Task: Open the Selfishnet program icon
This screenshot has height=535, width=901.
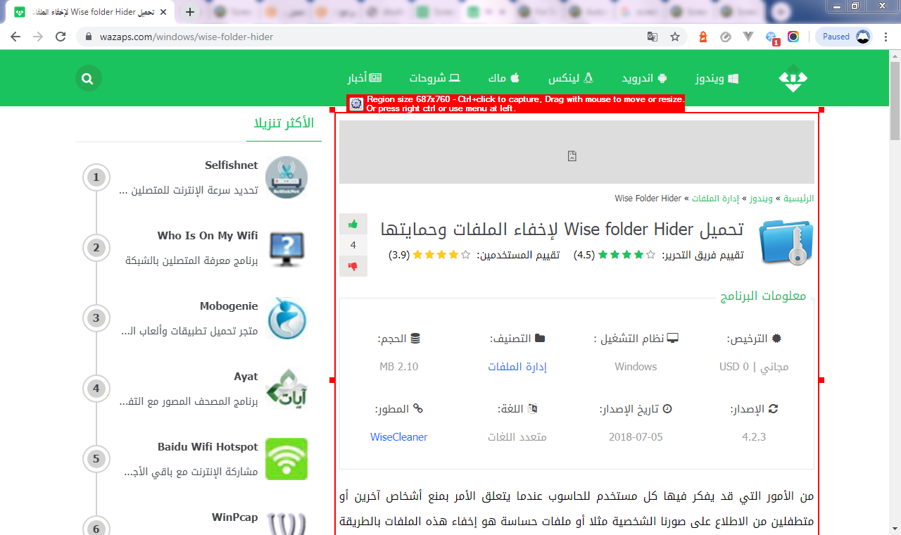Action: coord(286,177)
